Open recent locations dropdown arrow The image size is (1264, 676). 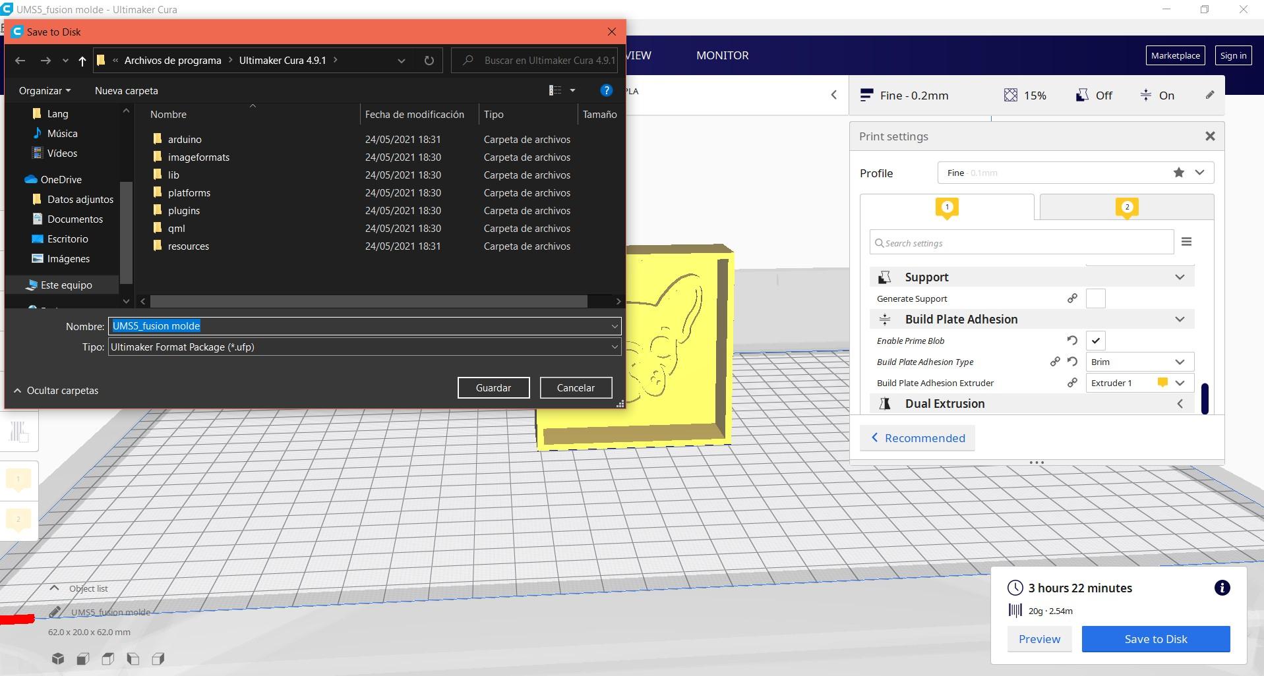coord(65,61)
